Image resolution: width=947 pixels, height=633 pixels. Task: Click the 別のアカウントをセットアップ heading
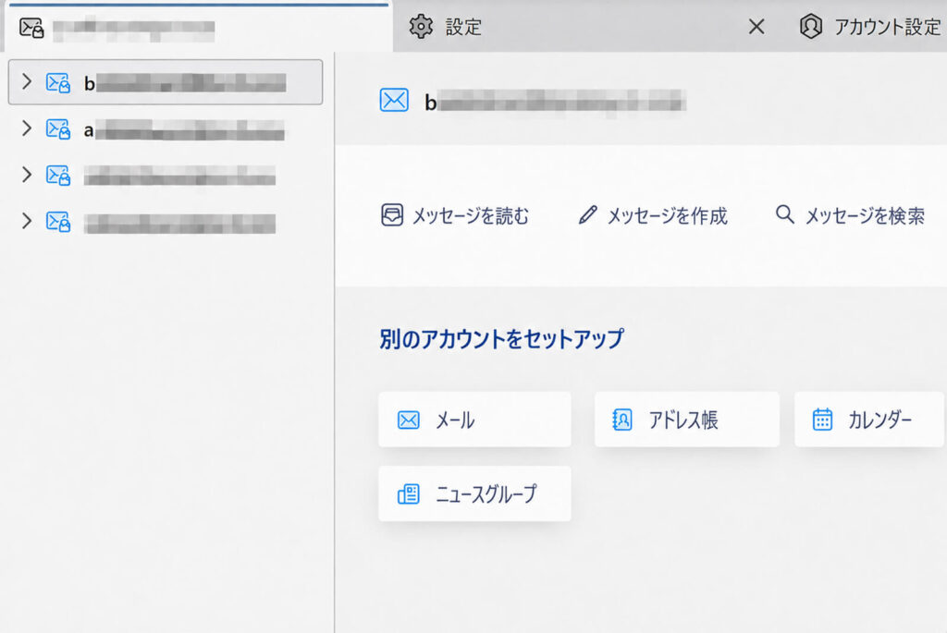[501, 338]
